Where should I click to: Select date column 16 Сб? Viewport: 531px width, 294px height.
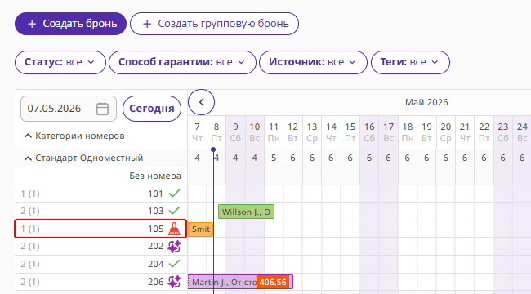click(369, 132)
